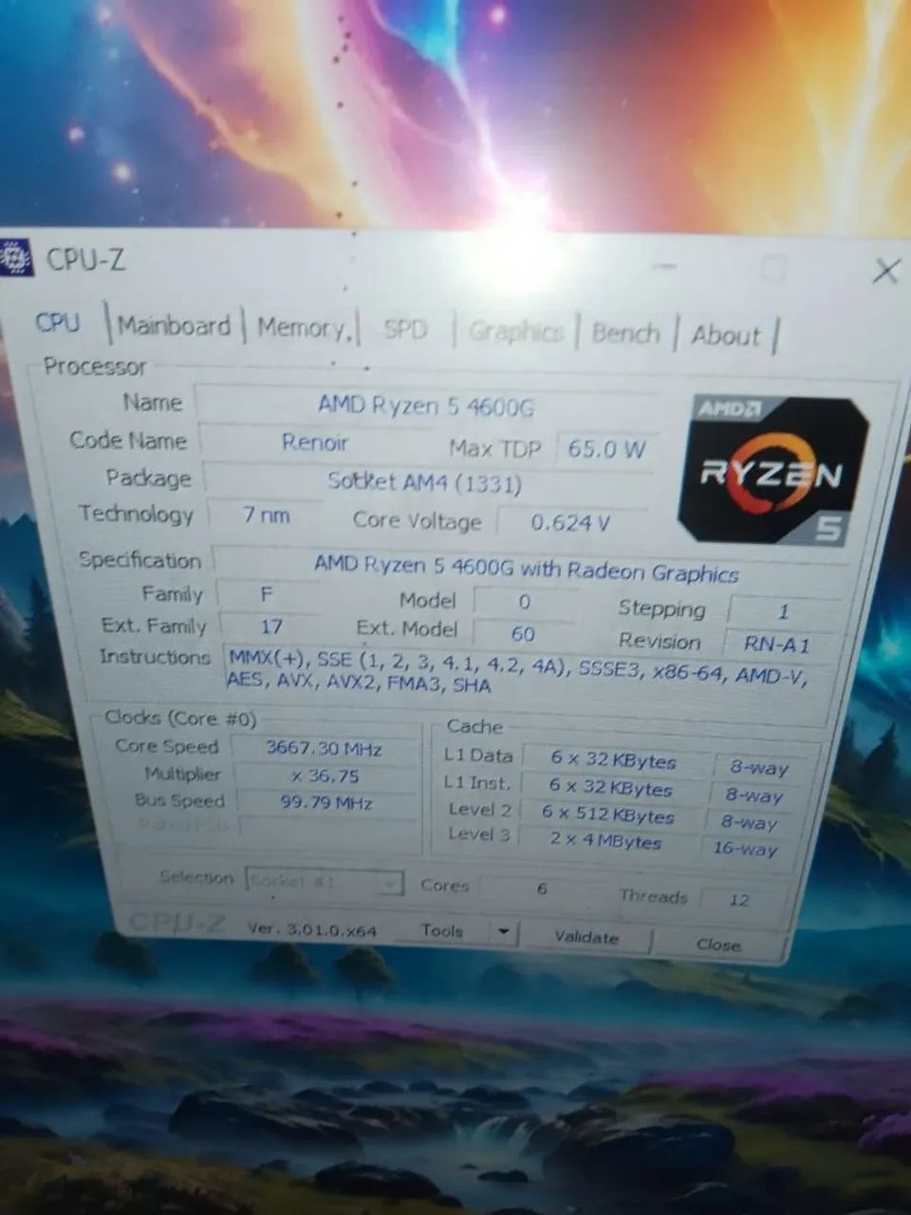This screenshot has height=1215, width=911.
Task: Select the CPU tab
Action: coord(58,323)
